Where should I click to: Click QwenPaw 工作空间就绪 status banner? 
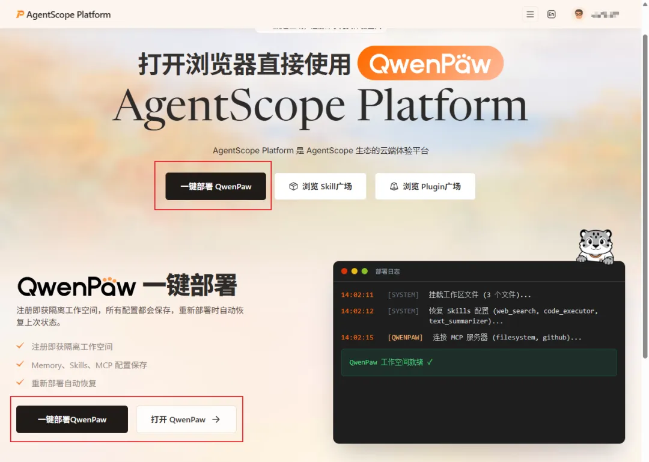[479, 362]
